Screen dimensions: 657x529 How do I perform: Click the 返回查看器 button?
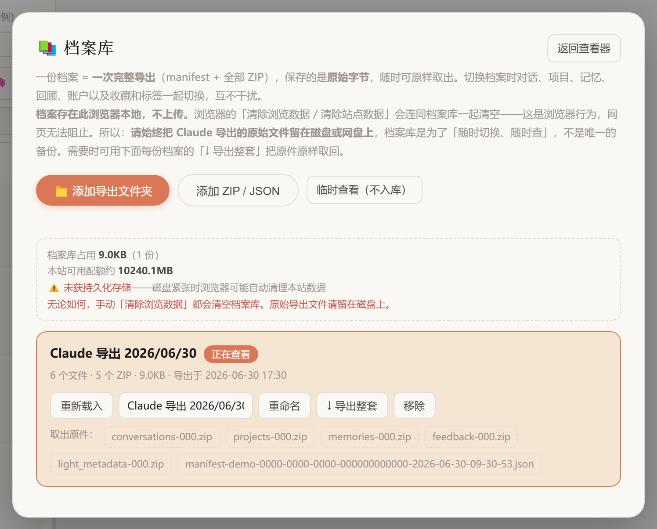584,48
